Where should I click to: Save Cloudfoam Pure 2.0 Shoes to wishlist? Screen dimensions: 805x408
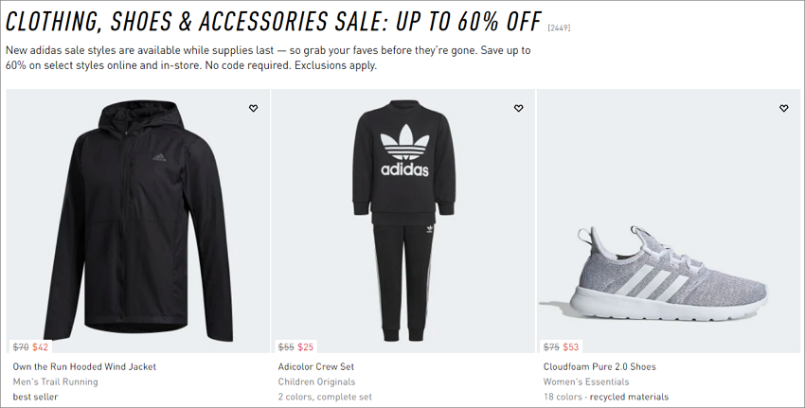pos(783,108)
